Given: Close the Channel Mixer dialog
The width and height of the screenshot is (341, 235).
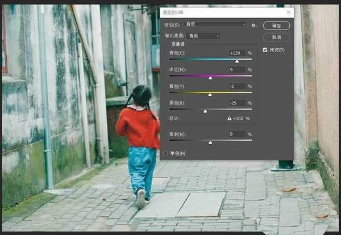Looking at the screenshot, I should tap(289, 12).
